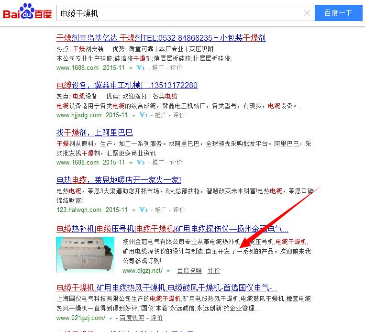365x332 pixels.
Task: Open 电热电缆，莱恩地暖店 result title
Action: click(x=119, y=180)
